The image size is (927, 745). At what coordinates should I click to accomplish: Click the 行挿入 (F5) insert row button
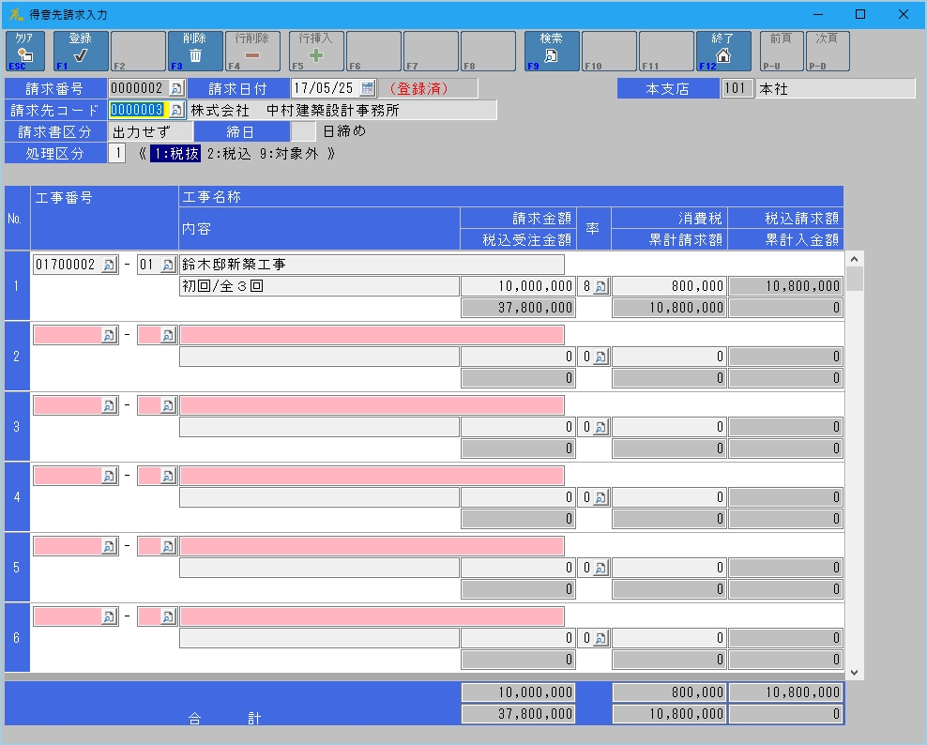[x=316, y=51]
